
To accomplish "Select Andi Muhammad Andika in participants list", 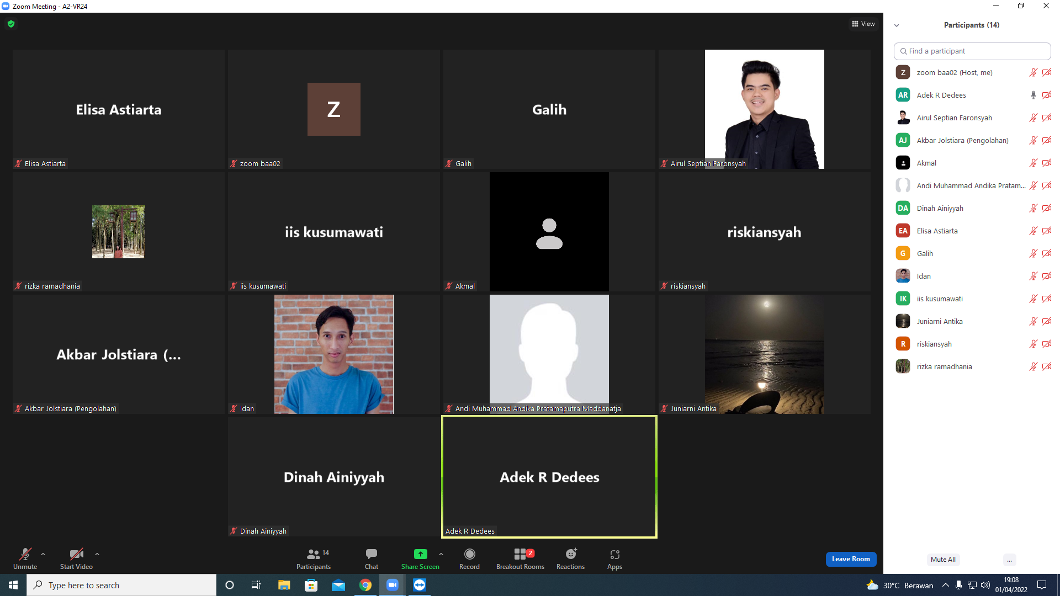I will coord(971,185).
